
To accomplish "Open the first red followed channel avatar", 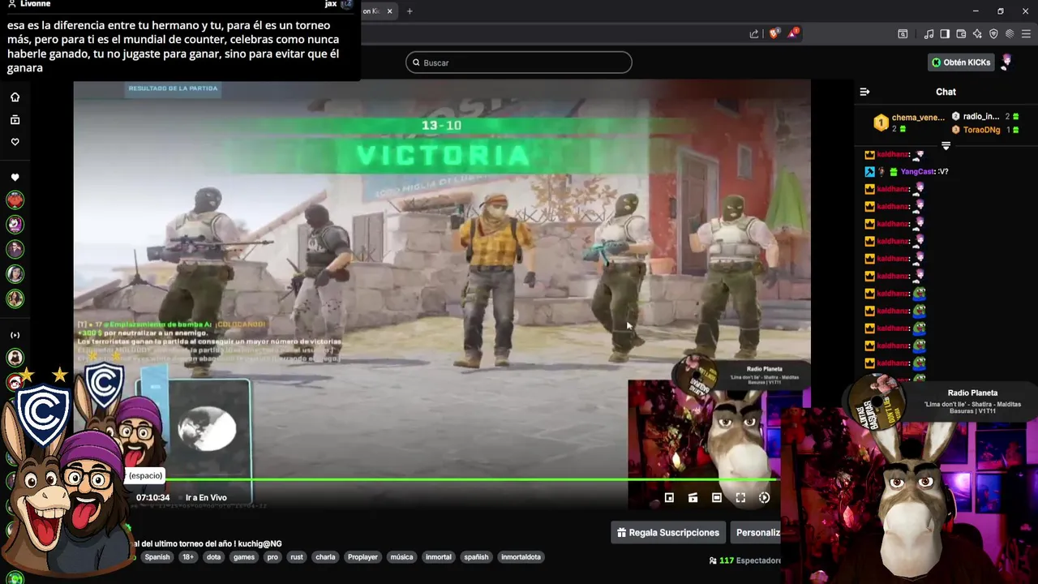I will coord(15,200).
